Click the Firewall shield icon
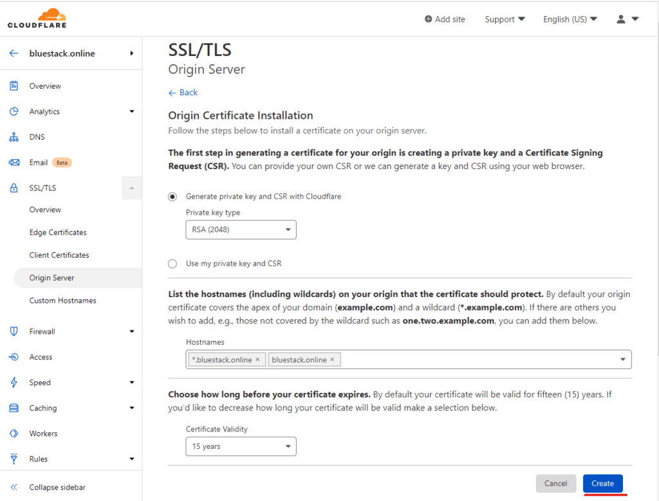Screen dimensions: 659x501 (x=14, y=331)
